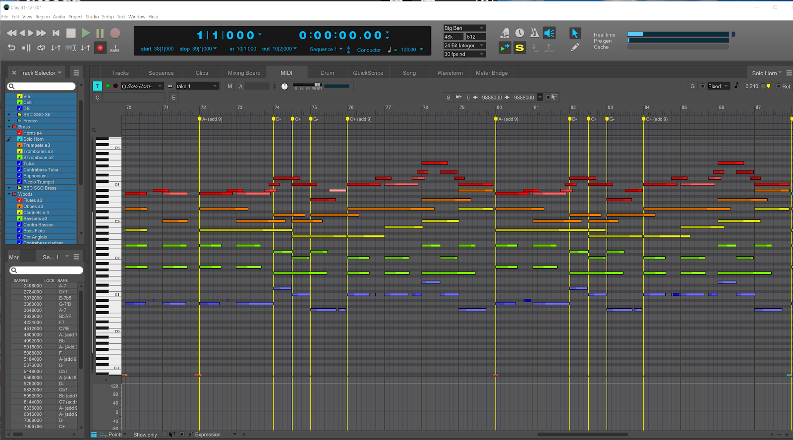
Task: Open the QuickScribe tab
Action: (368, 73)
